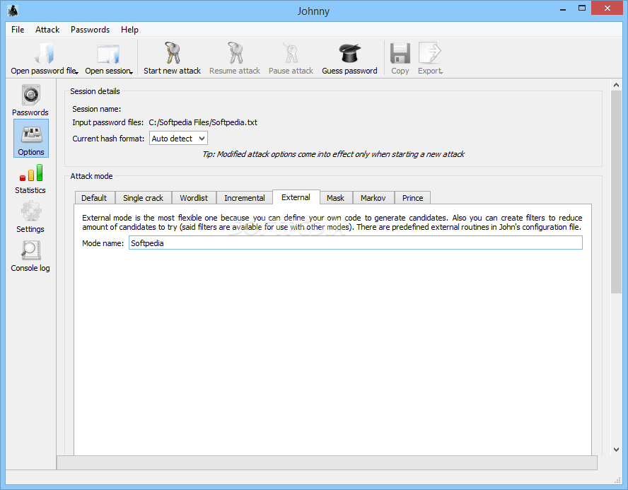
Task: Switch to the Default attack mode tab
Action: (94, 198)
